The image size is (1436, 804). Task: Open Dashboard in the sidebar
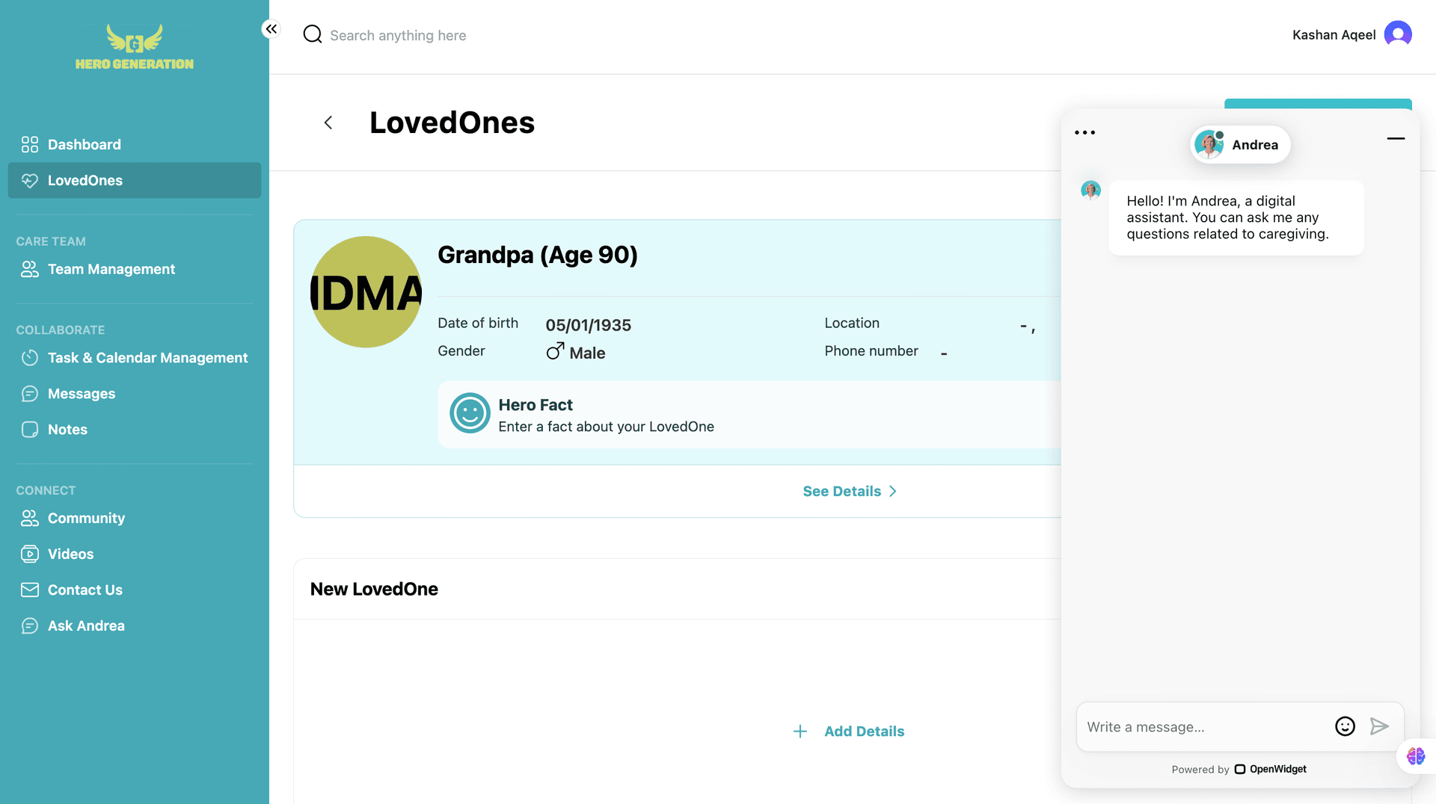pos(84,144)
